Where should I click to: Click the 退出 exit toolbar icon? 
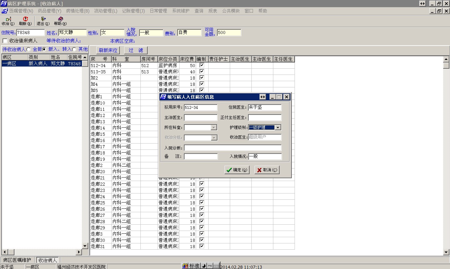pos(43,19)
